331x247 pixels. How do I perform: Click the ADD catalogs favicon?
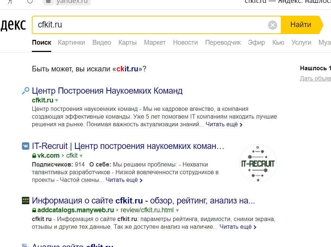point(26,201)
